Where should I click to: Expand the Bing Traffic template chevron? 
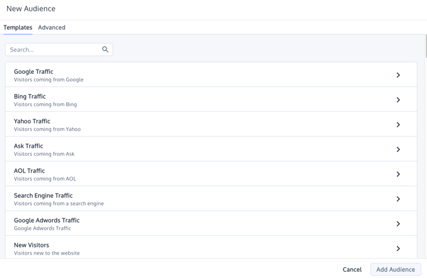[398, 100]
